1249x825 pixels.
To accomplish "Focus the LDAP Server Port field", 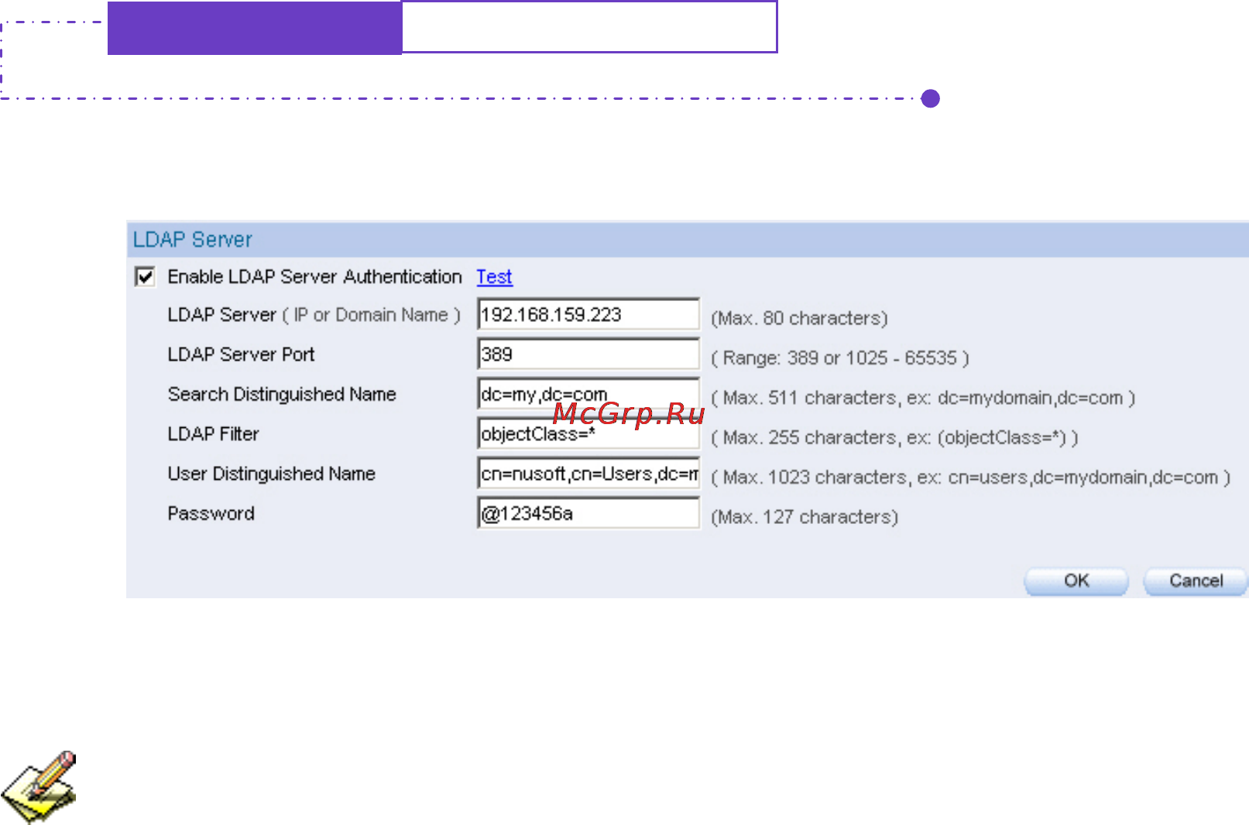I will click(x=588, y=354).
